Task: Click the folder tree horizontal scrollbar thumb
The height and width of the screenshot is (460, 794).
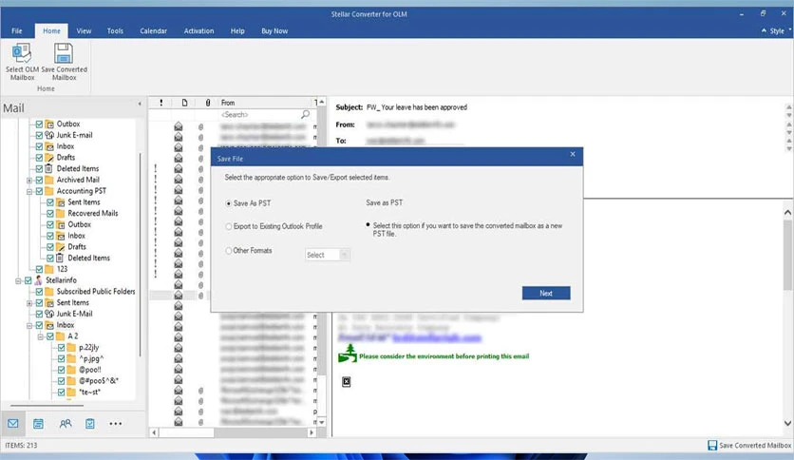Action: click(47, 405)
